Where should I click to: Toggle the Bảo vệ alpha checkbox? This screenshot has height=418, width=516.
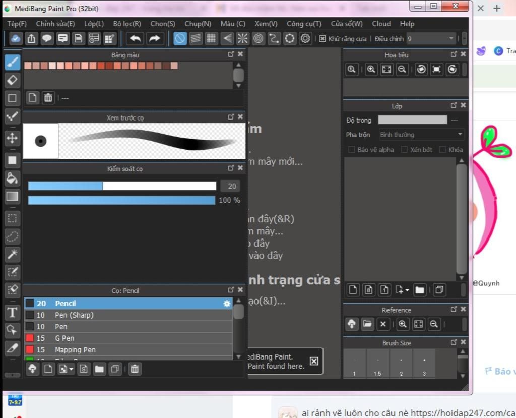pyautogui.click(x=352, y=150)
